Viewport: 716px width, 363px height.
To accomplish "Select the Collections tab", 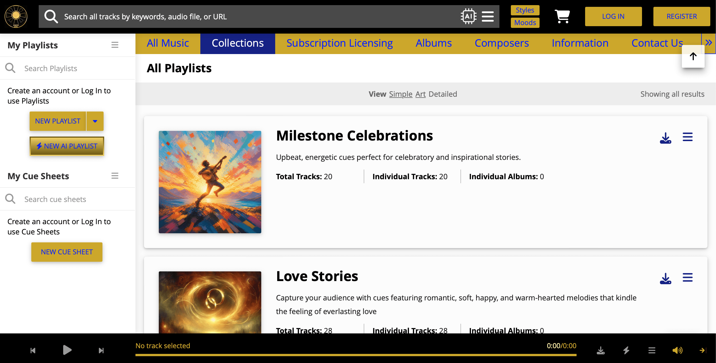I will point(238,44).
